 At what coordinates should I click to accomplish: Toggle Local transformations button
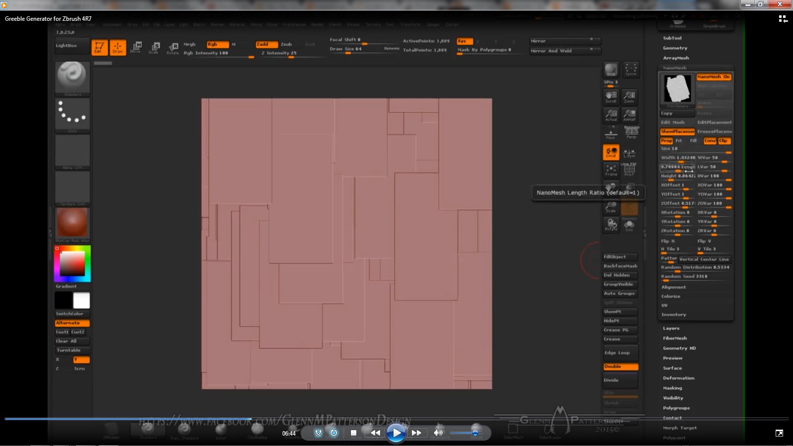(611, 153)
